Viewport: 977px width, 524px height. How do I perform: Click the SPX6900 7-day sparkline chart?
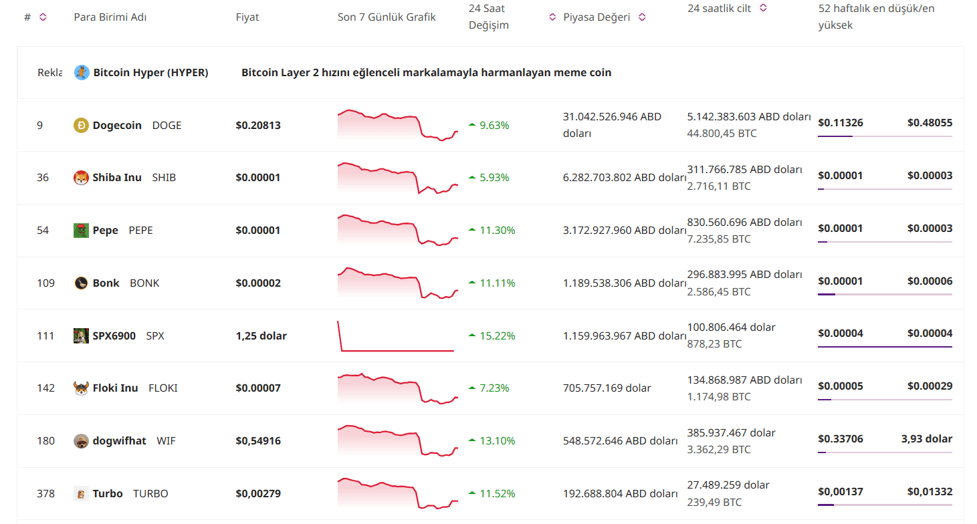tap(397, 336)
